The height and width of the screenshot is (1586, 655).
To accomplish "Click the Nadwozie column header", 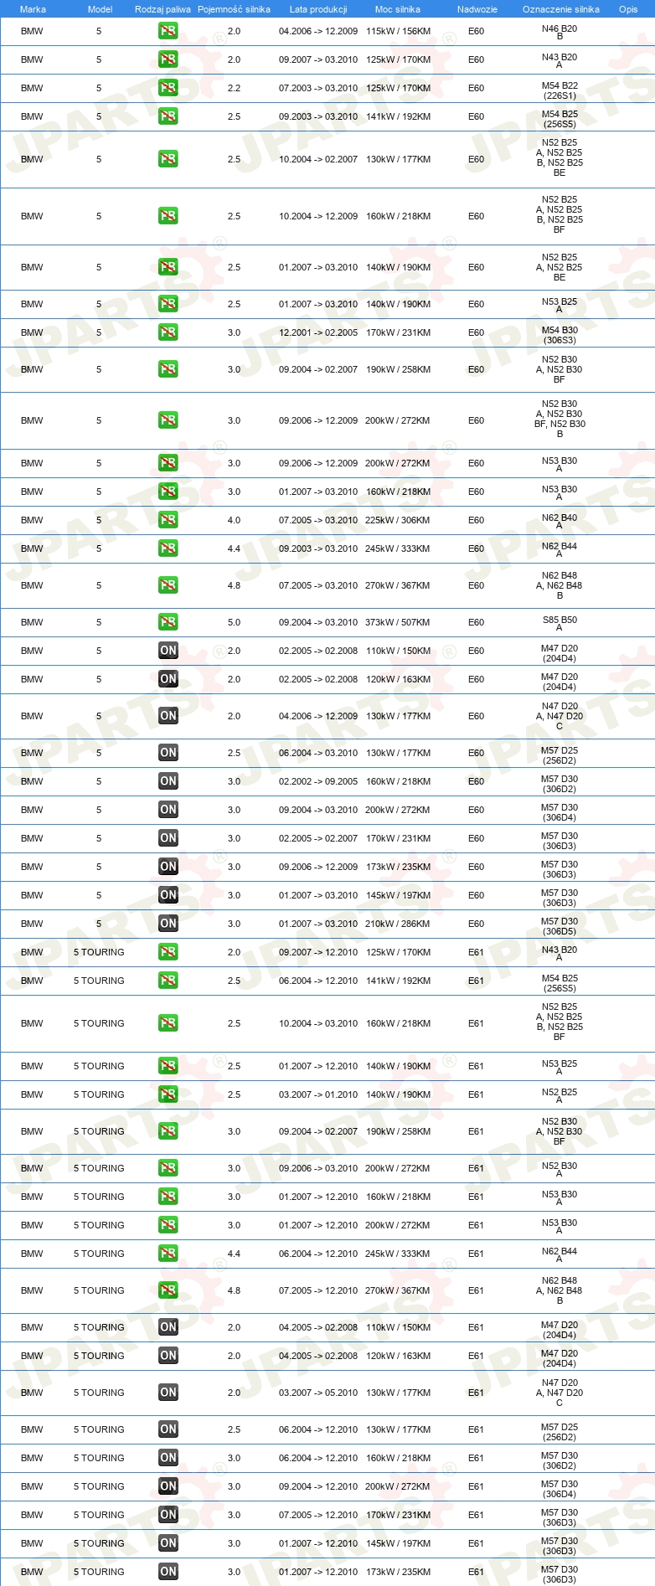I will pos(477,9).
